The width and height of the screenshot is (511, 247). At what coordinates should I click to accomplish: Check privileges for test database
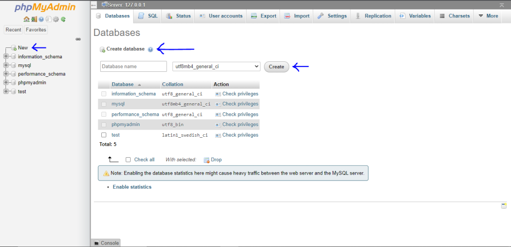pyautogui.click(x=237, y=135)
